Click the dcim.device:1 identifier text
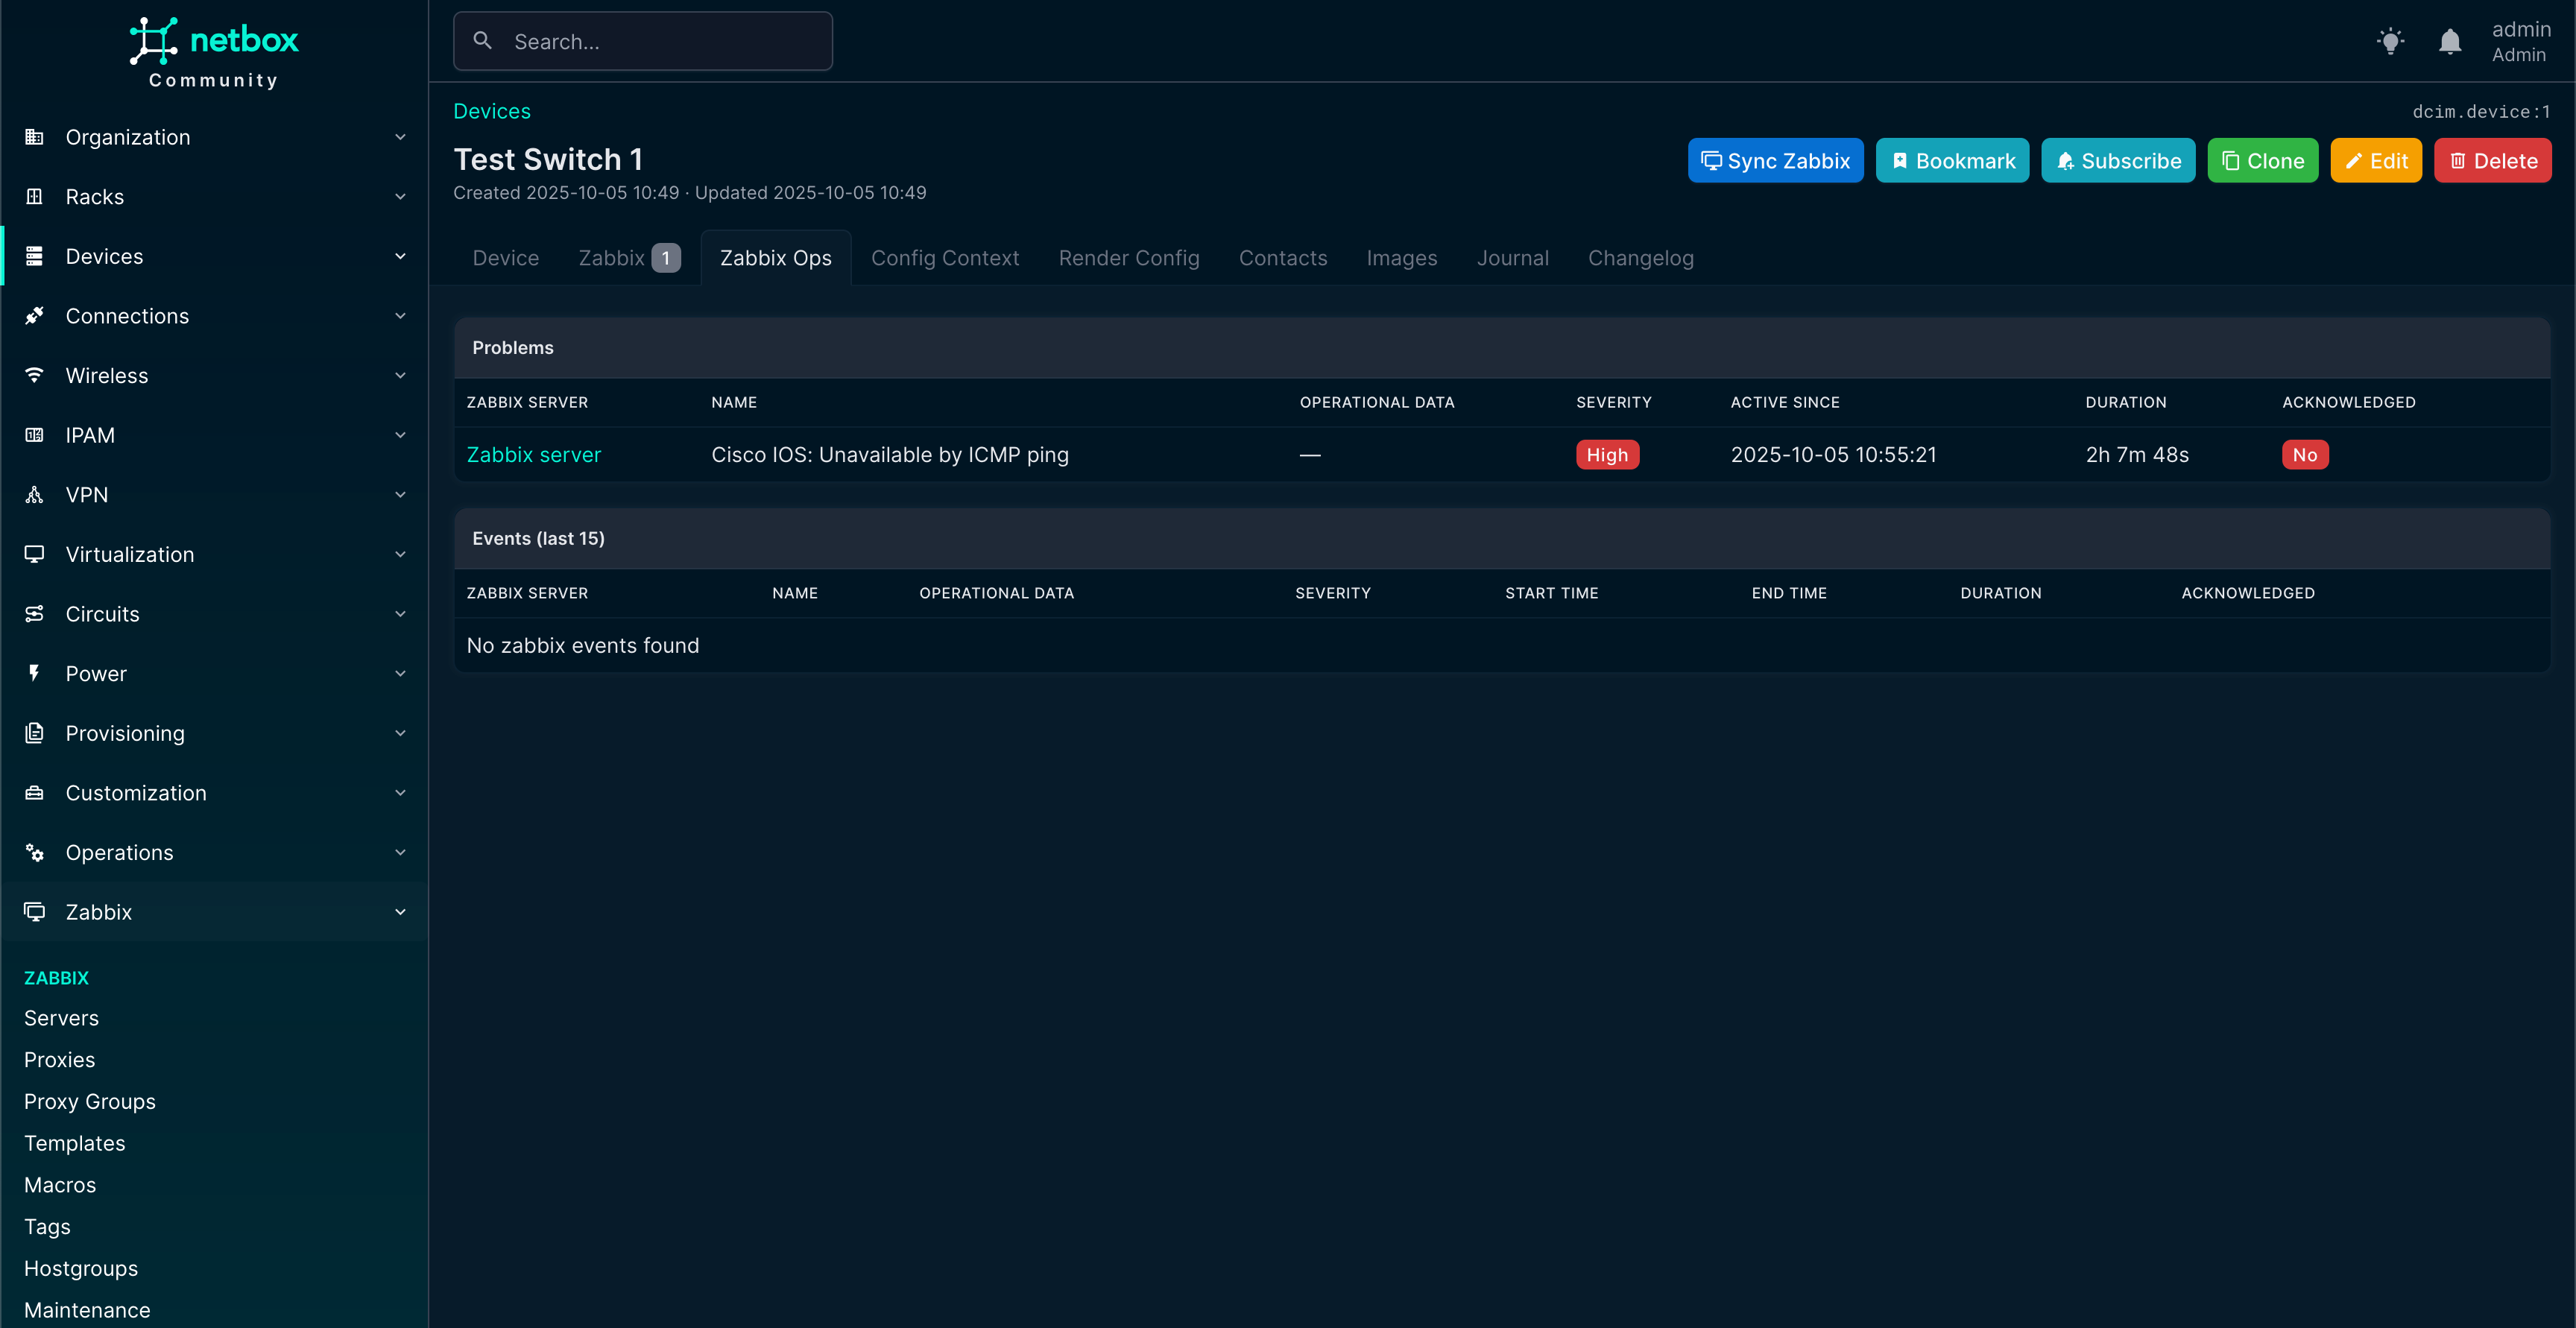 [2481, 112]
